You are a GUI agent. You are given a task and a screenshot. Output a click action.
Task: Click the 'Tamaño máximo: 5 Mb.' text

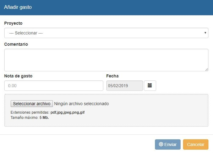pos(30,117)
